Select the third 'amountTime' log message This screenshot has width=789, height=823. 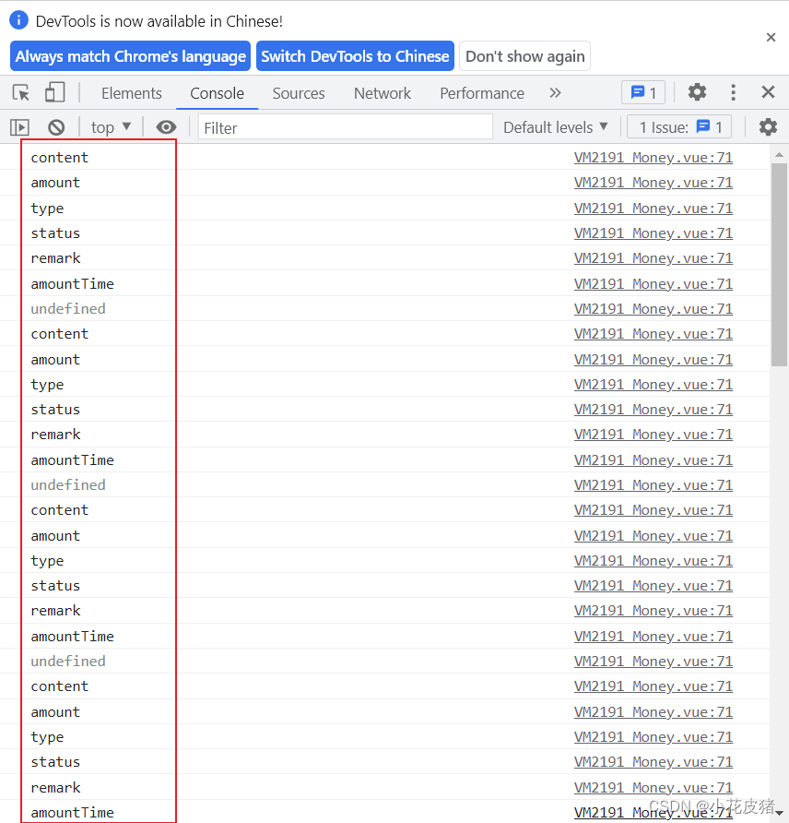click(x=72, y=636)
